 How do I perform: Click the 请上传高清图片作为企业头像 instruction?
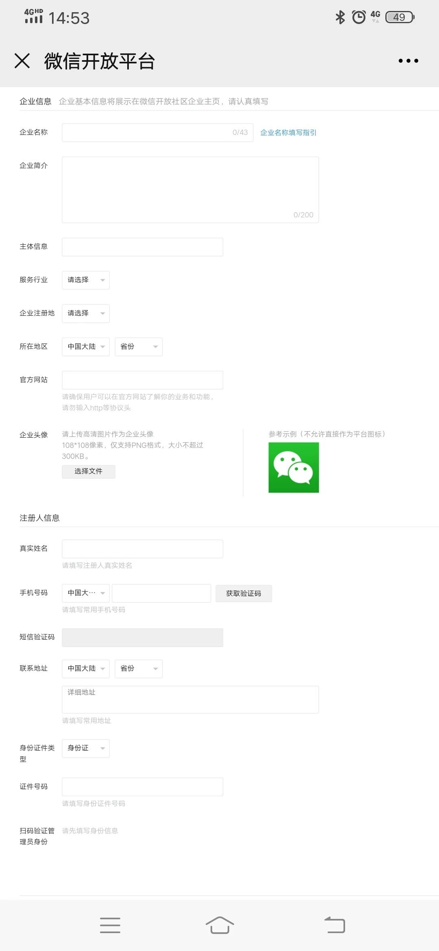tap(108, 434)
